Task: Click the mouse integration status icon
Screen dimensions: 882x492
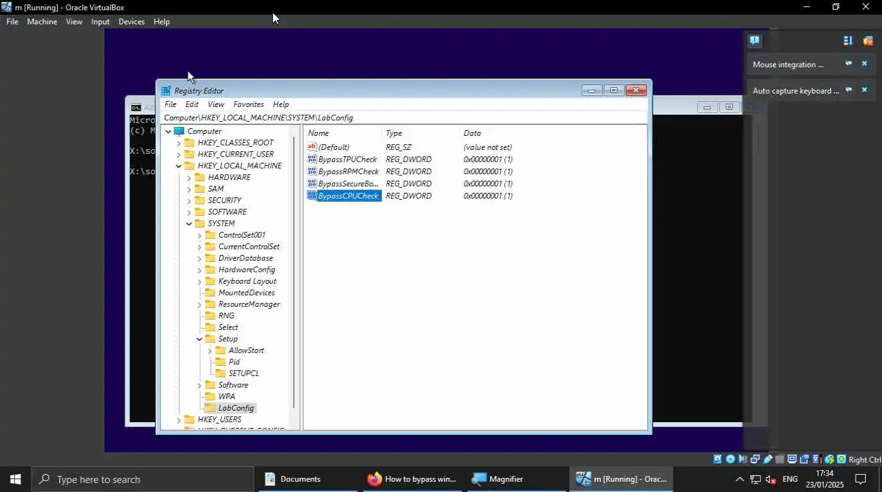Action: [x=829, y=459]
